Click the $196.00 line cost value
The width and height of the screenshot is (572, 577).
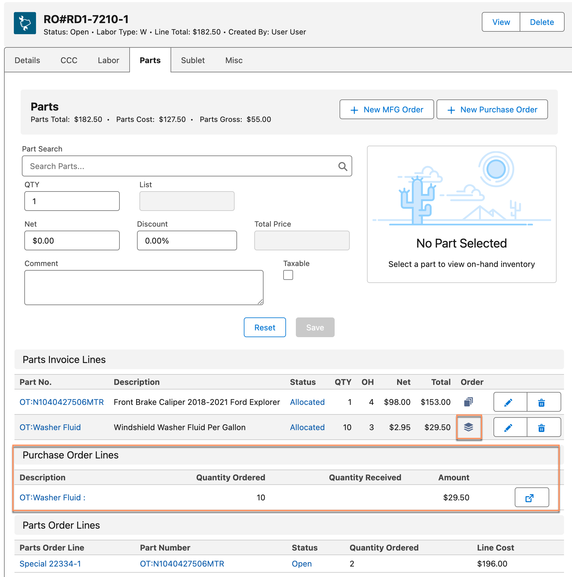tap(492, 564)
